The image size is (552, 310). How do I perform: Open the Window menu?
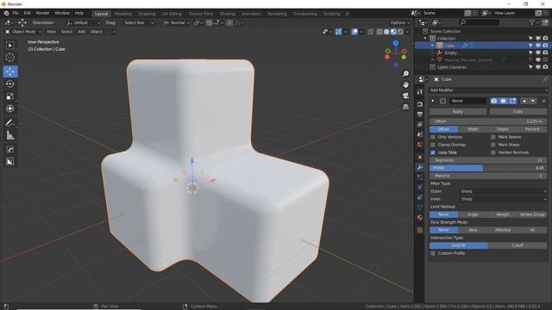click(x=62, y=13)
